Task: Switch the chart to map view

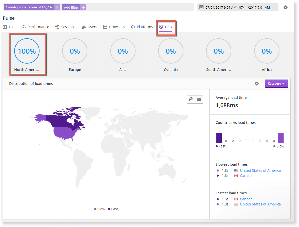Action: 191,99
